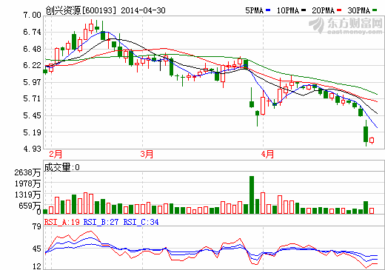
Task: Click the 45 RSI axis value
Action: point(37,249)
